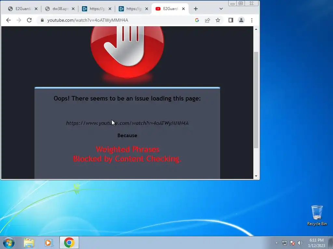Open the volume speaker tray icon

(300, 243)
